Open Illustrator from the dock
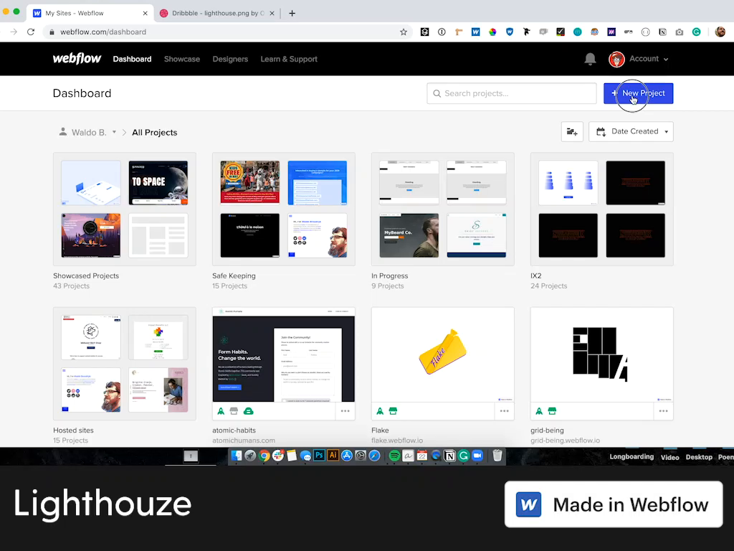The image size is (734, 551). pos(333,456)
